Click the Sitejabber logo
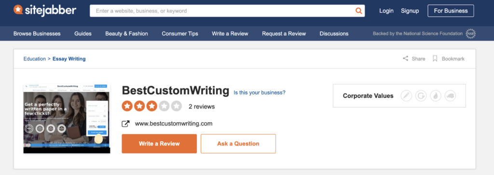The width and height of the screenshot is (494, 175). pos(45,11)
